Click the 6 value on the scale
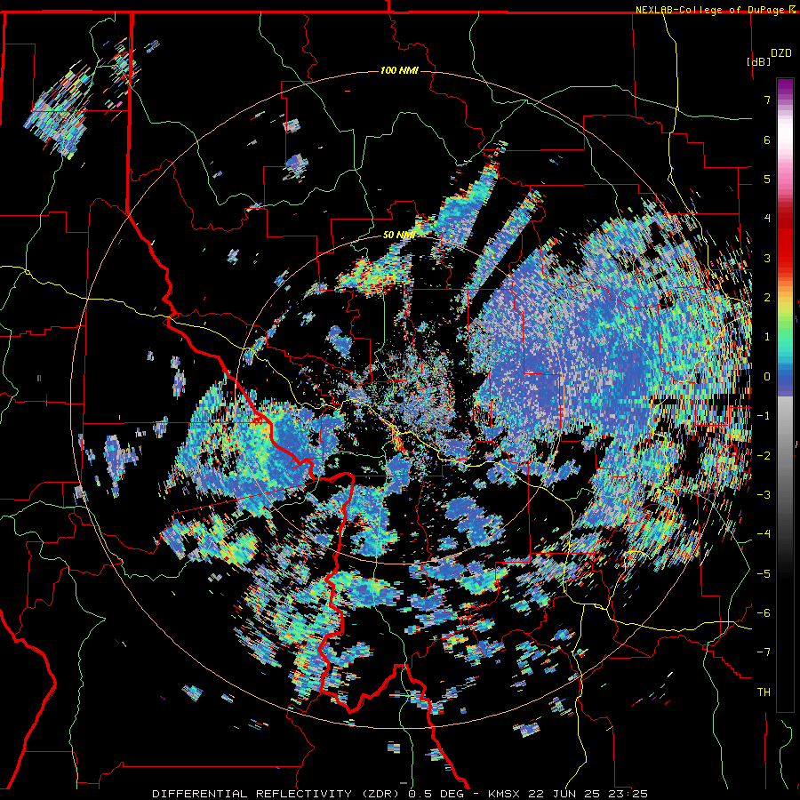 click(x=767, y=140)
